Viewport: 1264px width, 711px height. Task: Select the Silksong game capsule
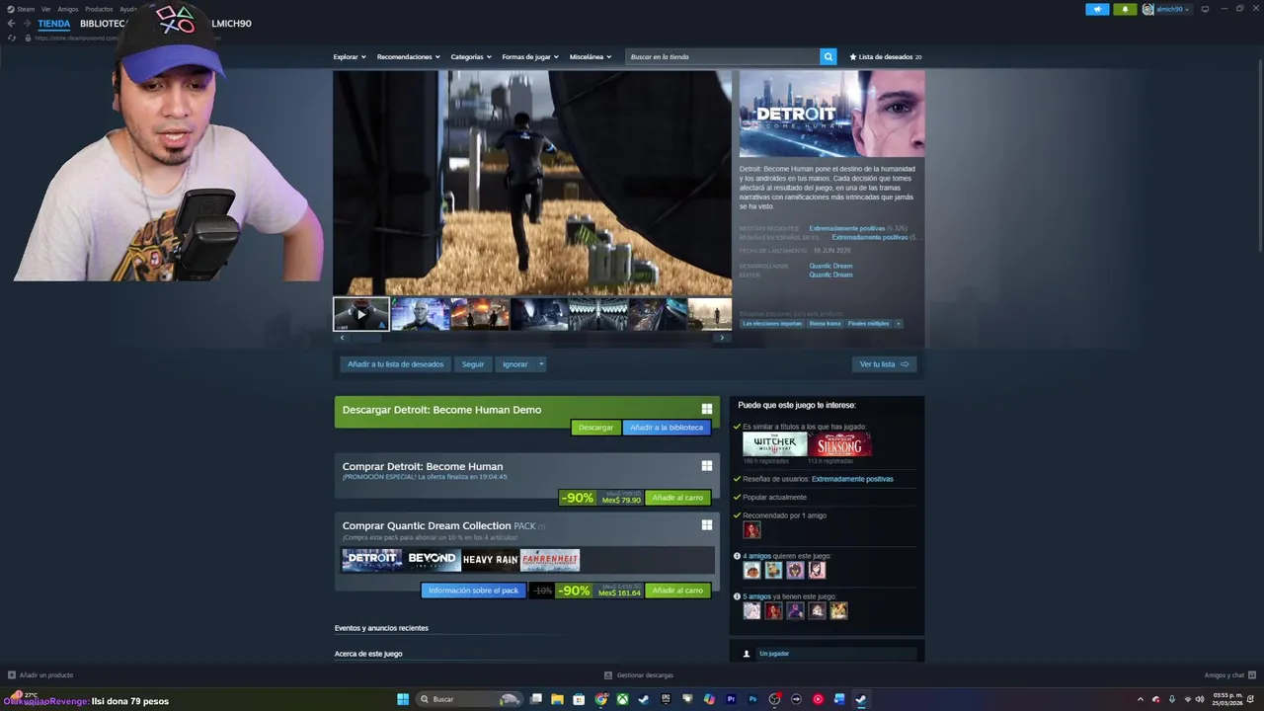pos(839,445)
